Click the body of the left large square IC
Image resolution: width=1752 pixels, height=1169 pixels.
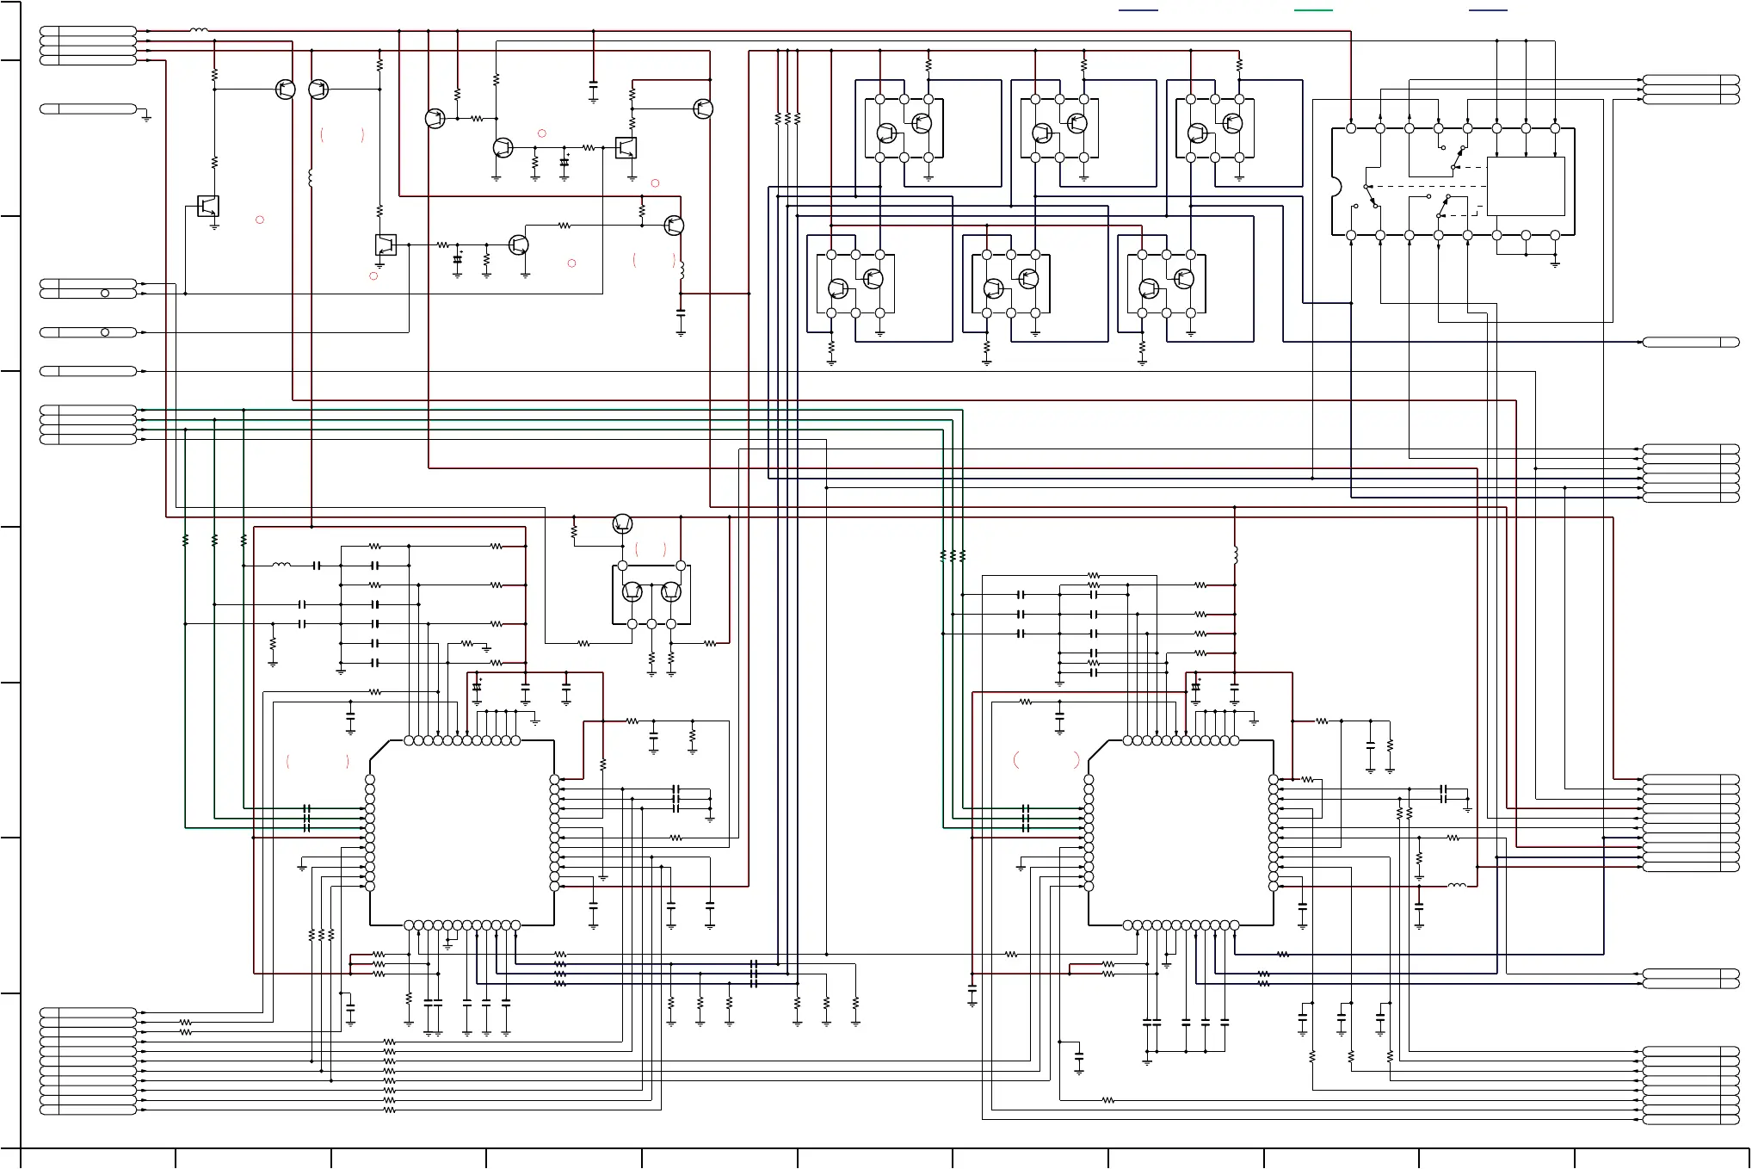tap(462, 833)
